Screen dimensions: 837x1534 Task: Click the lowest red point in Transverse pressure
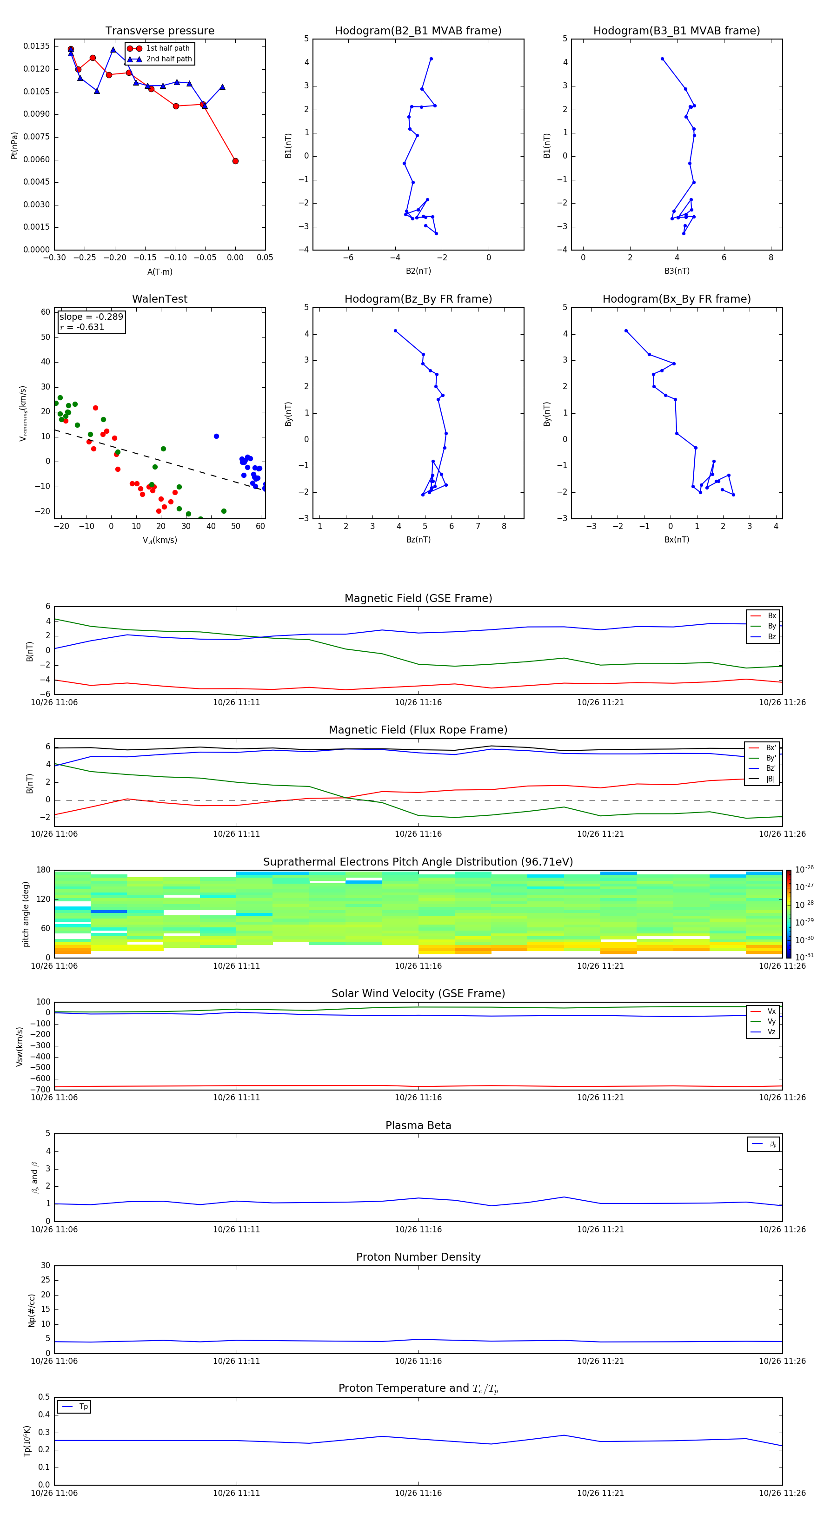pyautogui.click(x=235, y=161)
